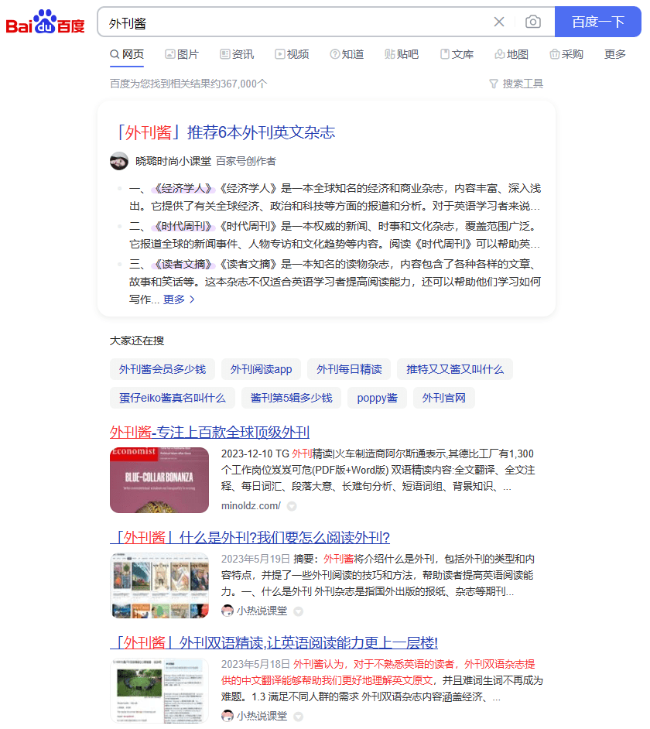Search related term 外刊官网
This screenshot has height=729, width=650.
coord(444,399)
